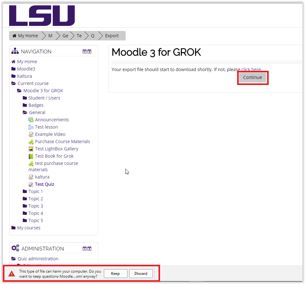Click the LSU logo
The height and width of the screenshot is (284, 305).
(42, 15)
